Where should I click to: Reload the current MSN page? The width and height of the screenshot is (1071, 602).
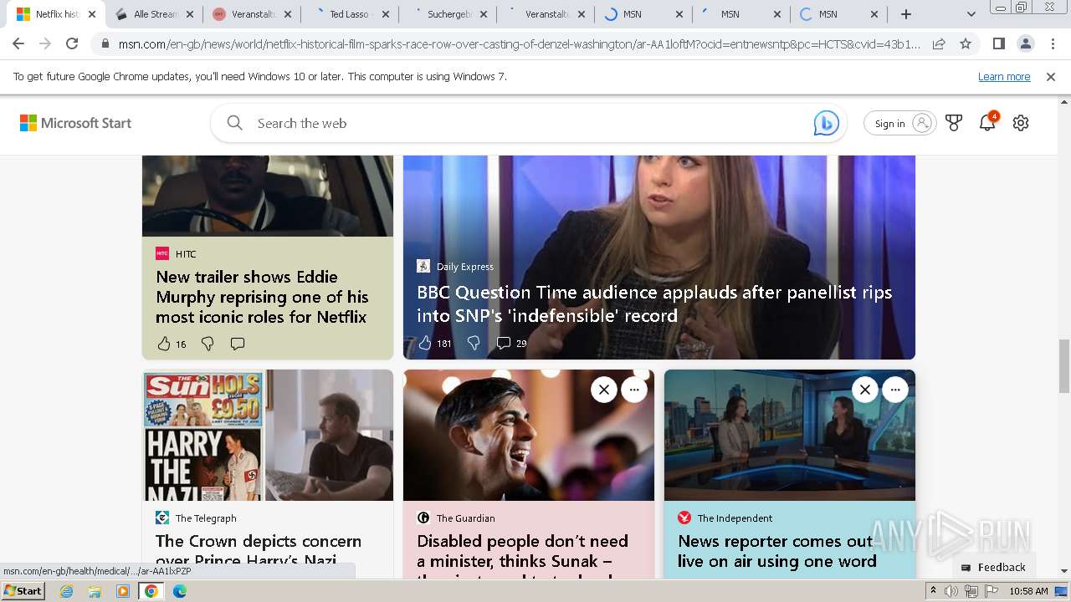pyautogui.click(x=72, y=43)
